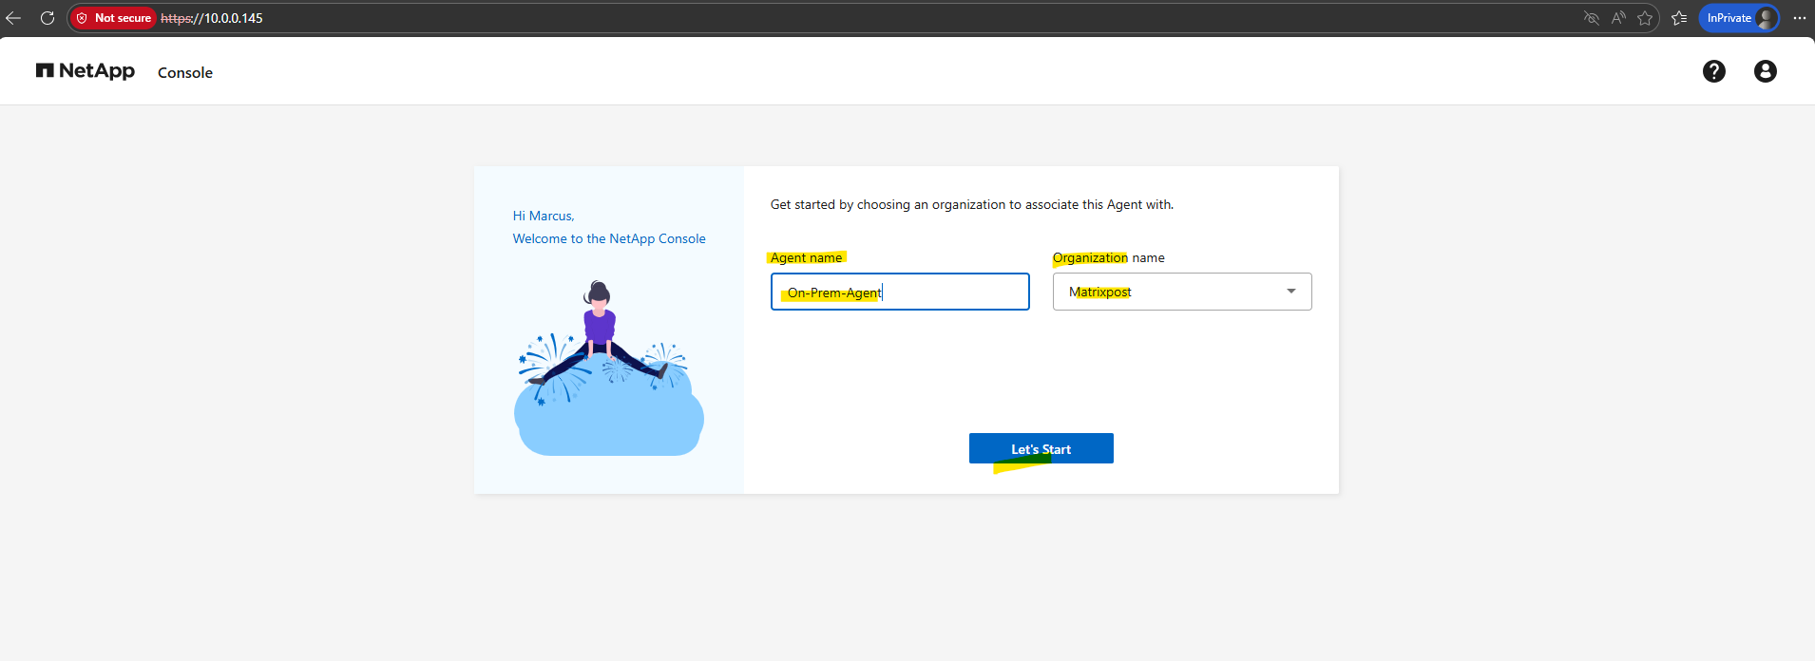
Task: Click the browser back arrow
Action: pos(13,18)
